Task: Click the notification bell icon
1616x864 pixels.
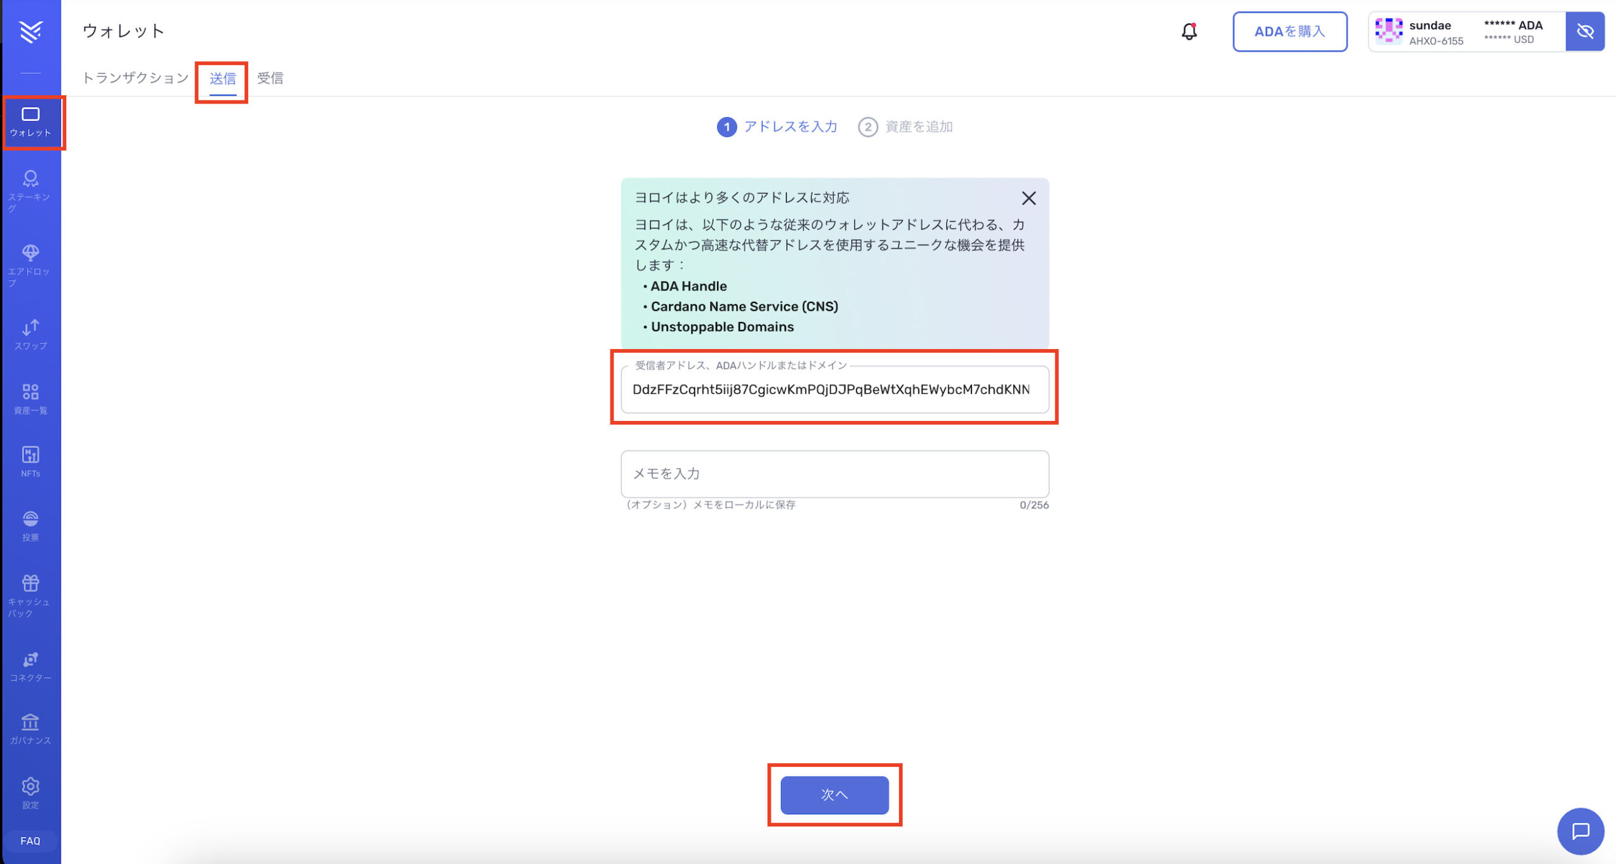Action: pyautogui.click(x=1189, y=32)
